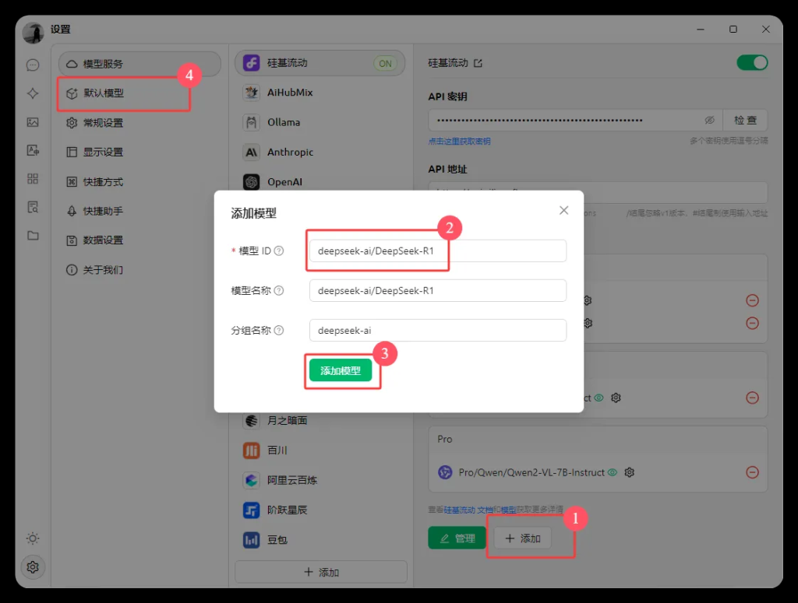798x603 pixels.
Task: Click 添加 provider button below provider list
Action: [x=321, y=573]
